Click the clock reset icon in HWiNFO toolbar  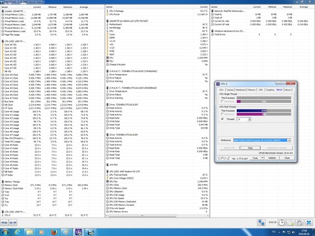pyautogui.click(x=282, y=223)
